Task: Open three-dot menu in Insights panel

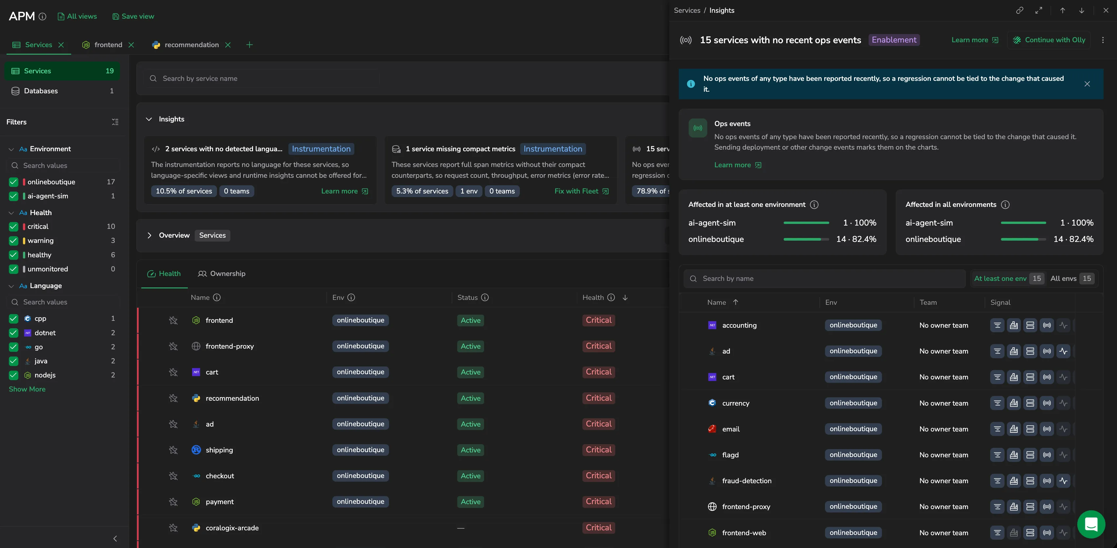Action: point(1103,40)
